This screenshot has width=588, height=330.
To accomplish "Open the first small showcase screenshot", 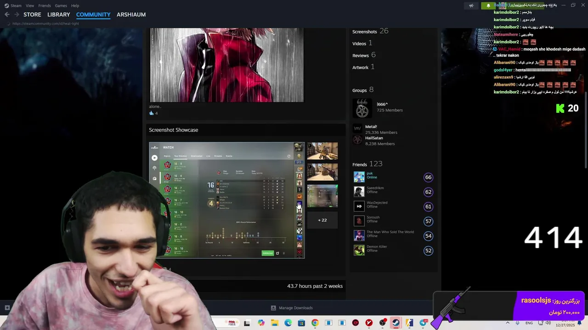I will 322,151.
